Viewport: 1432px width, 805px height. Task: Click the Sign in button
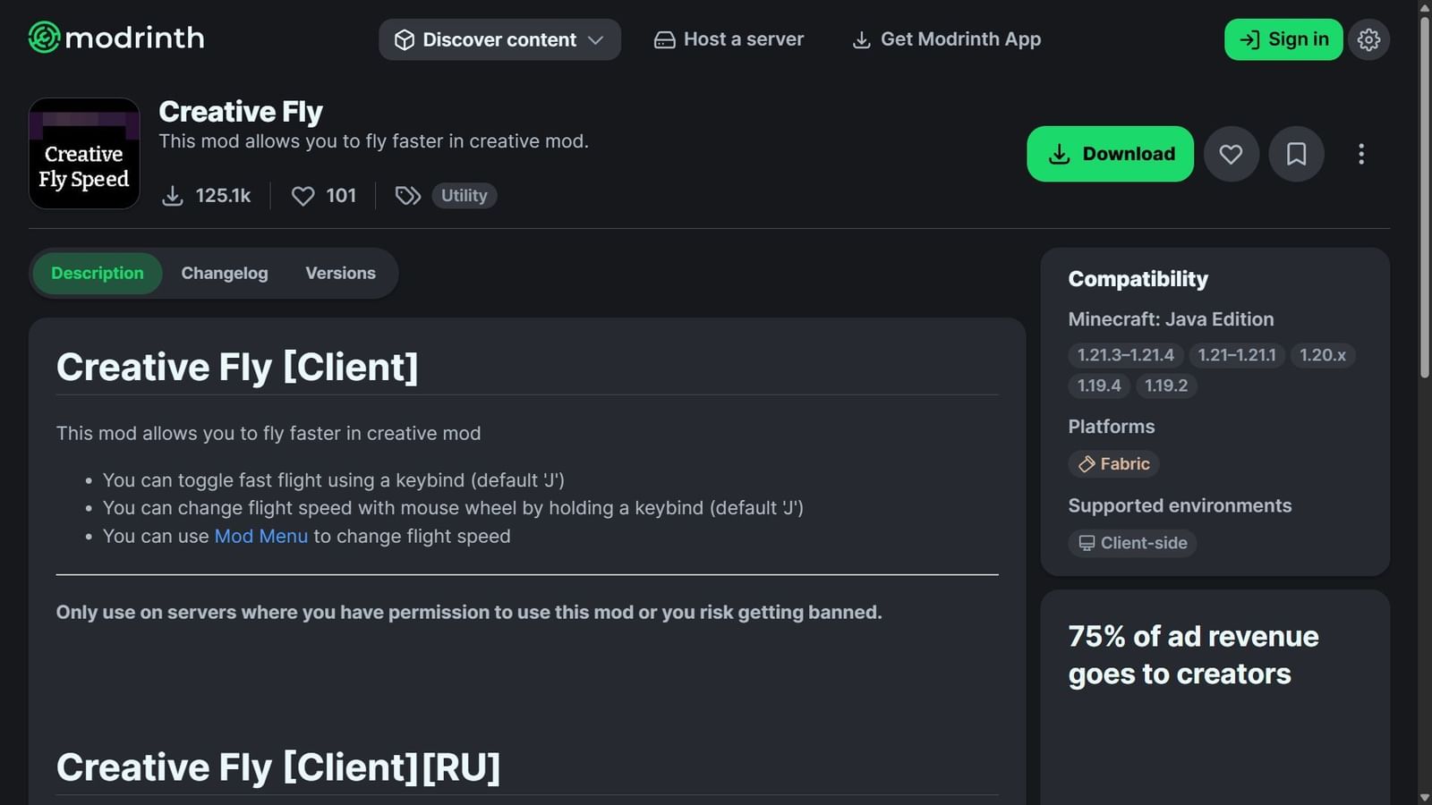tap(1283, 39)
